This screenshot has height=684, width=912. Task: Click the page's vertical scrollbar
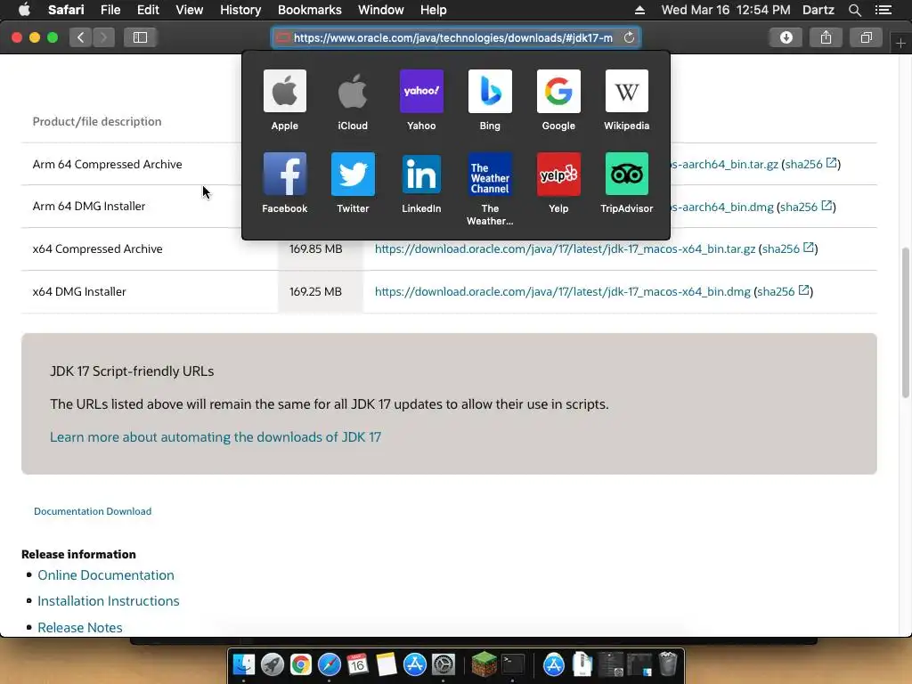(x=905, y=322)
